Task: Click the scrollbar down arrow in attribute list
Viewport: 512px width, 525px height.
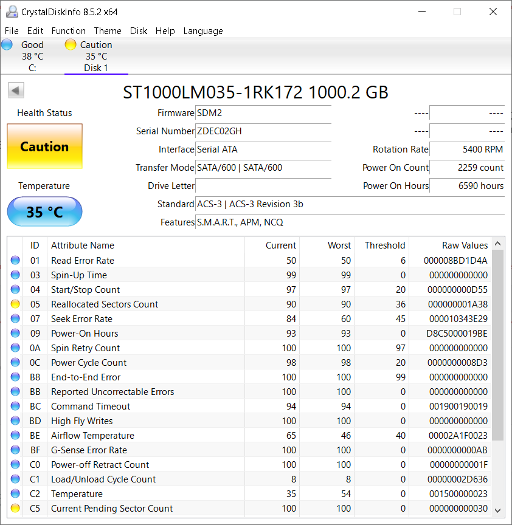Action: pos(497,510)
